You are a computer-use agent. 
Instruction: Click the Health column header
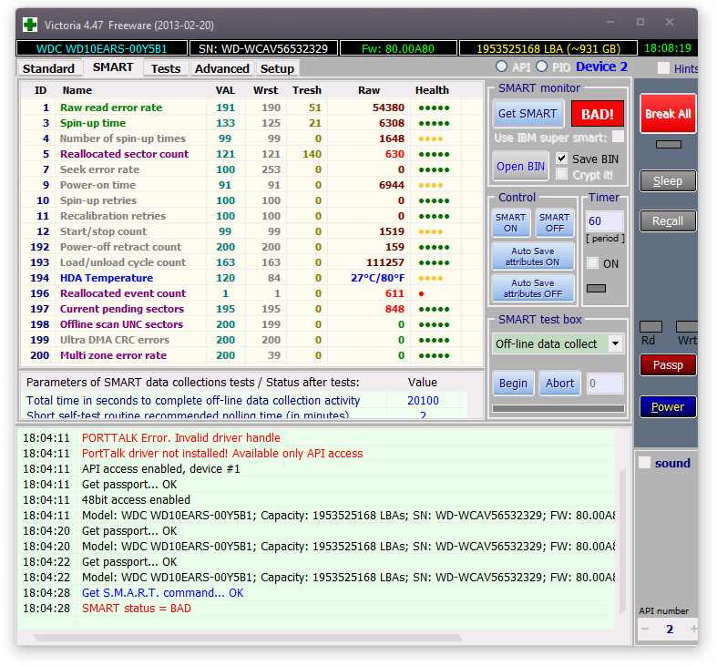click(432, 90)
